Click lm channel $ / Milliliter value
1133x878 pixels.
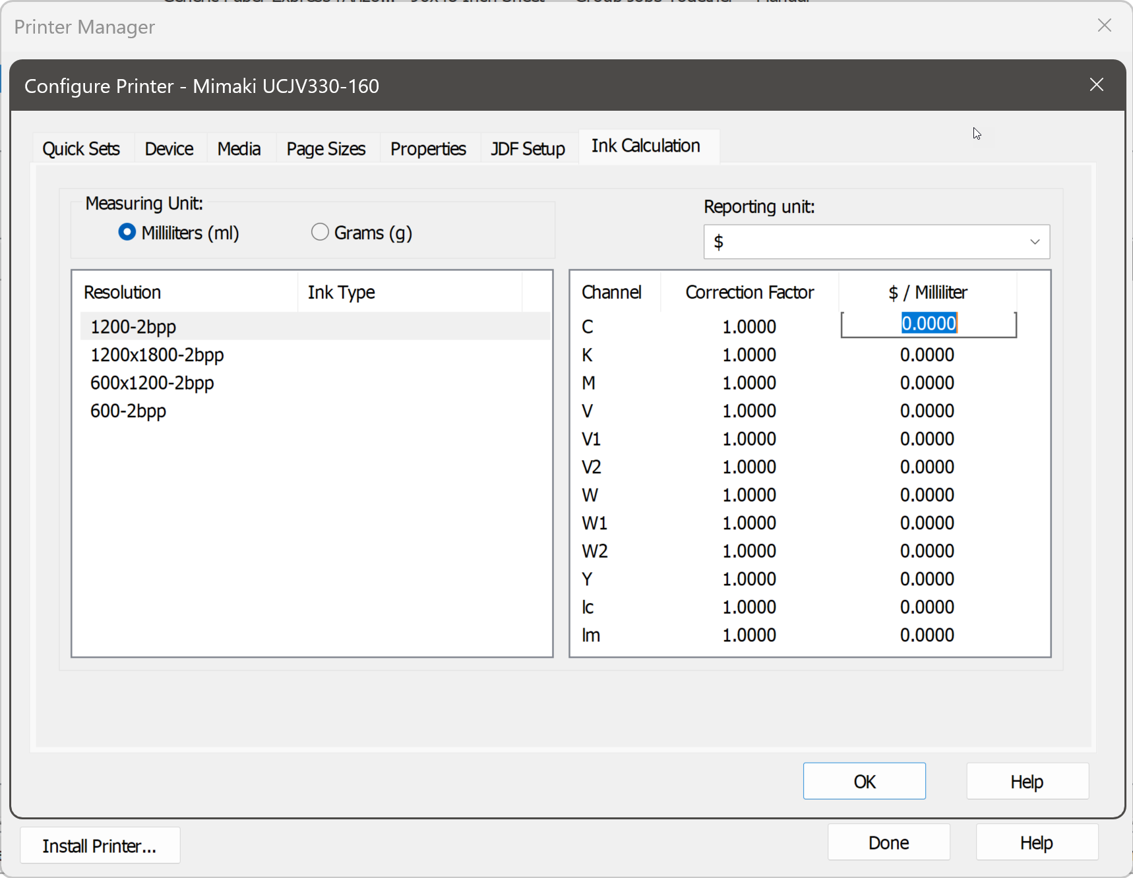tap(927, 635)
